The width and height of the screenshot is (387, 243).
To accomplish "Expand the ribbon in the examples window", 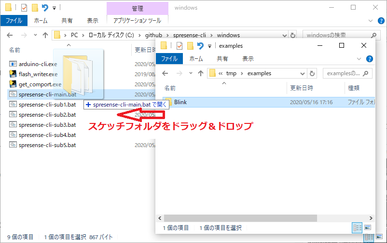I will [x=359, y=59].
